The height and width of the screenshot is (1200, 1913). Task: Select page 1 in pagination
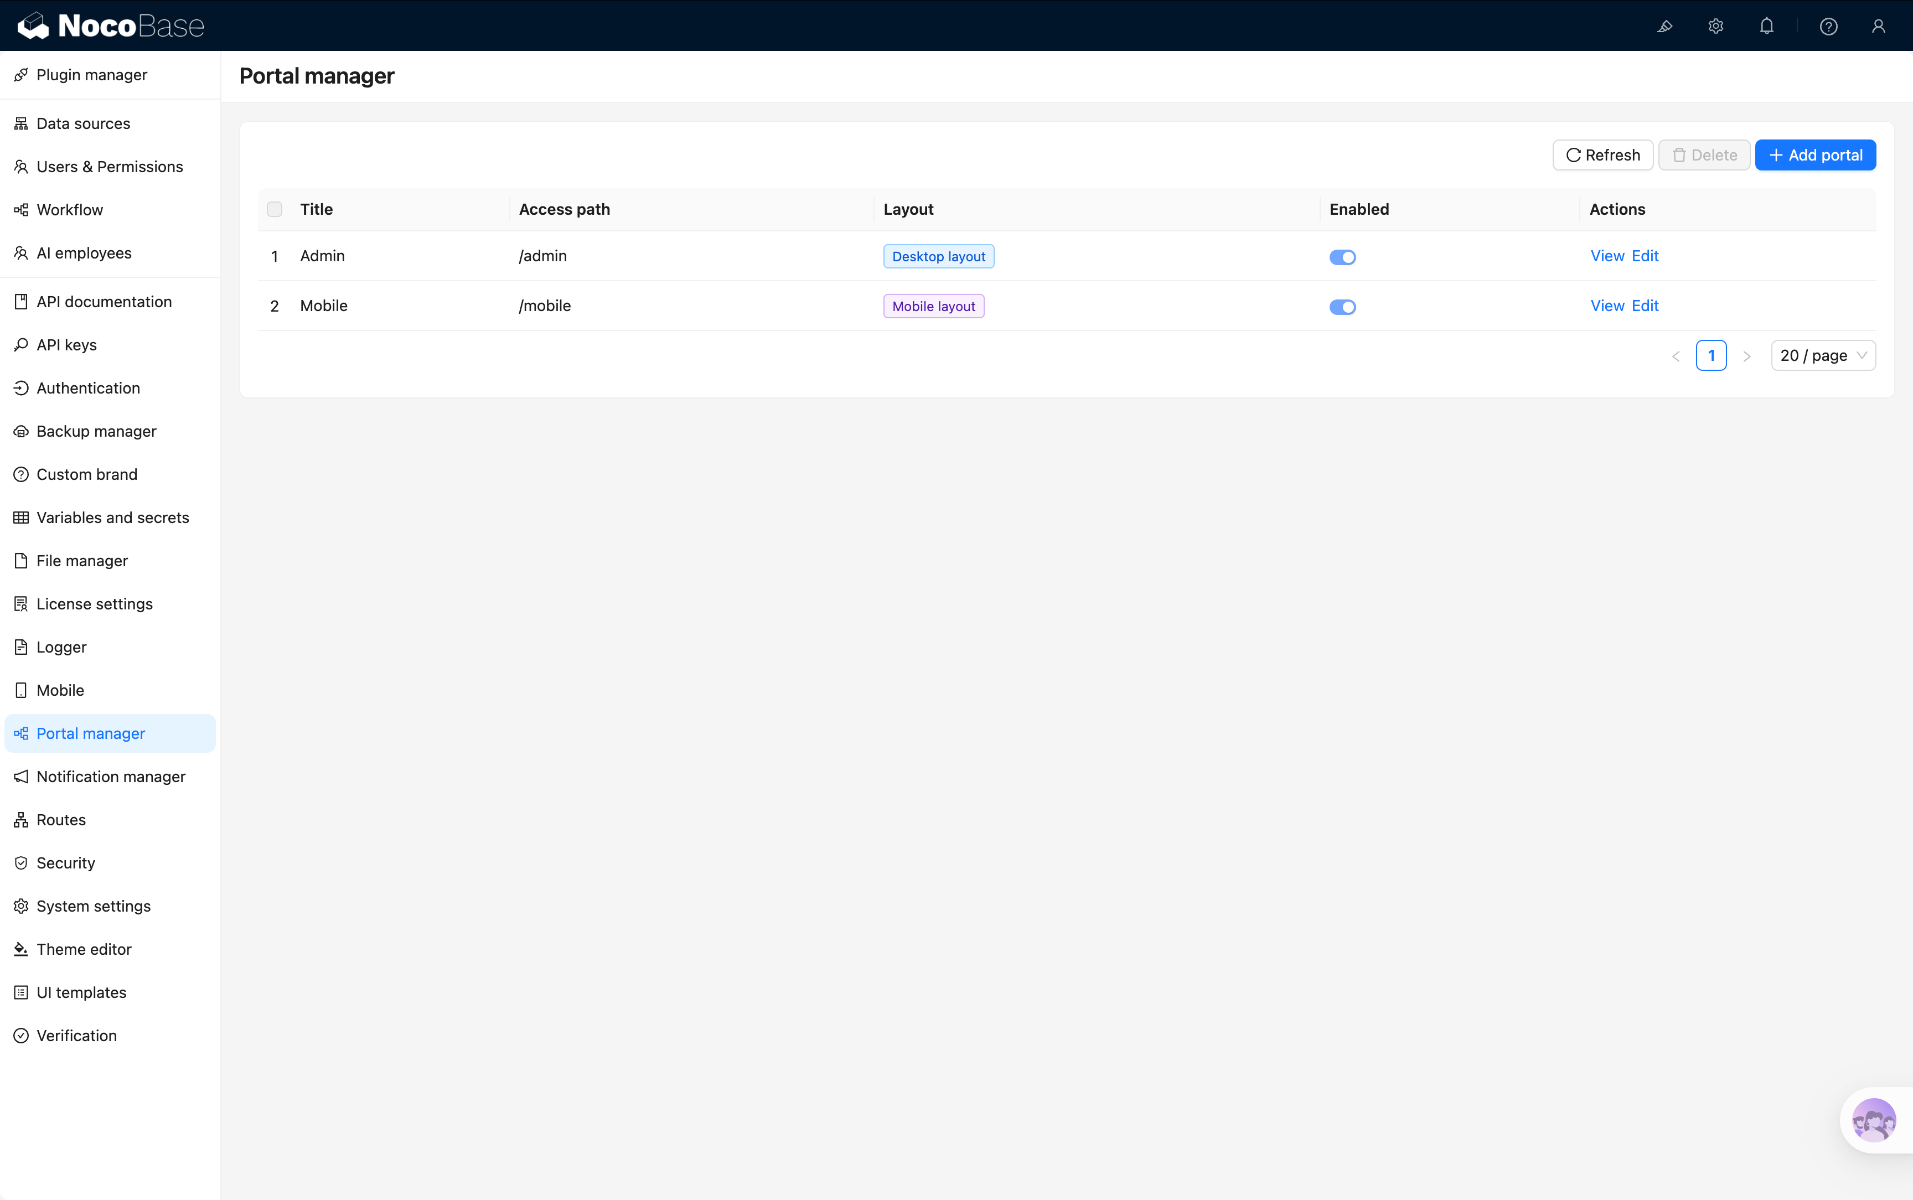pyautogui.click(x=1710, y=355)
